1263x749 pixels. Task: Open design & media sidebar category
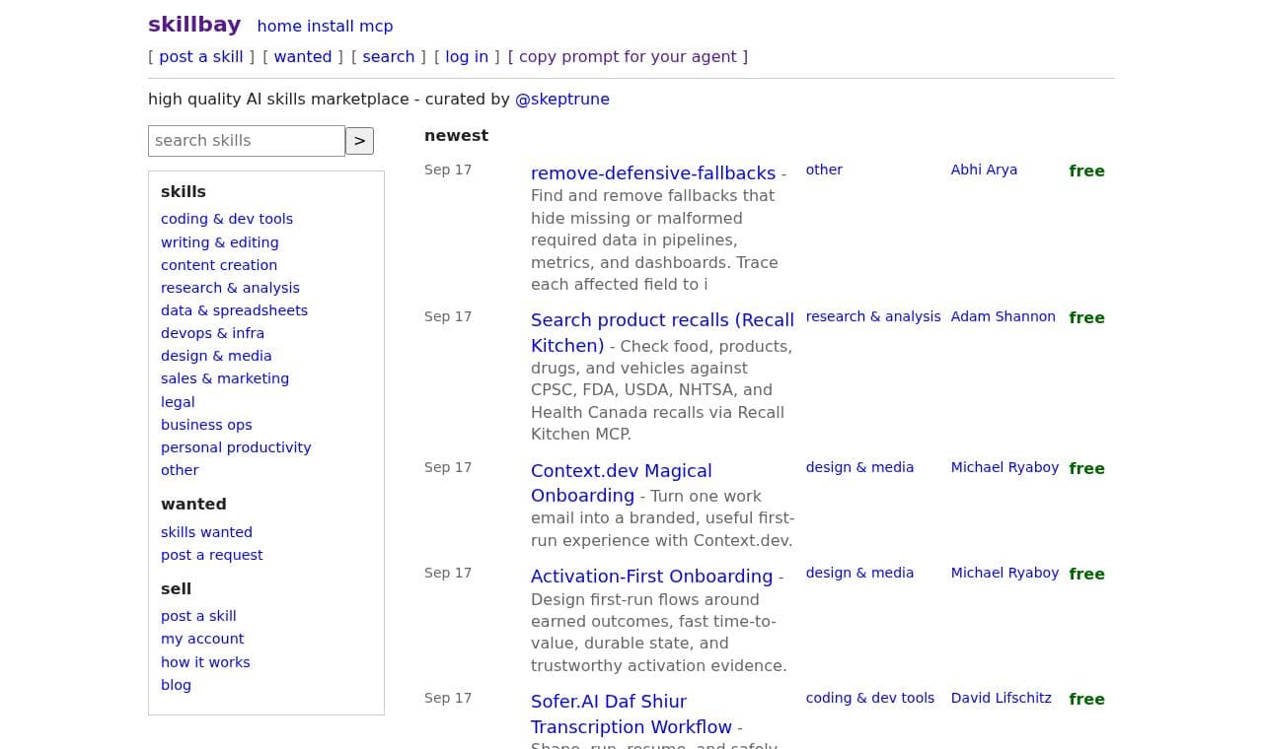[x=216, y=356]
